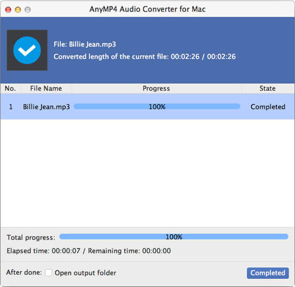Click the No. column header
Screen dimensions: 295x287
point(10,89)
